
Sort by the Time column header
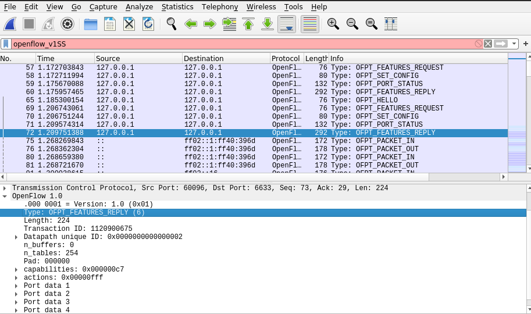(65, 58)
